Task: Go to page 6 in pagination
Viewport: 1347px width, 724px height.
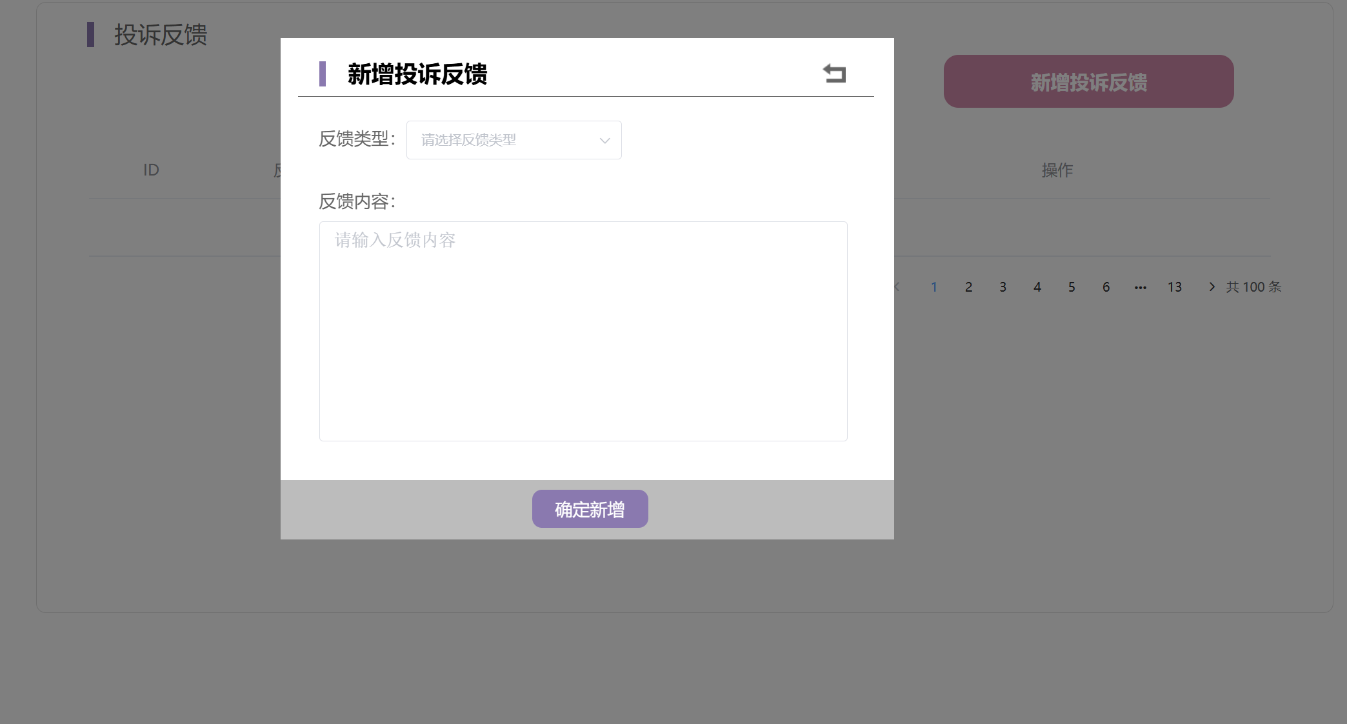Action: pyautogui.click(x=1106, y=287)
